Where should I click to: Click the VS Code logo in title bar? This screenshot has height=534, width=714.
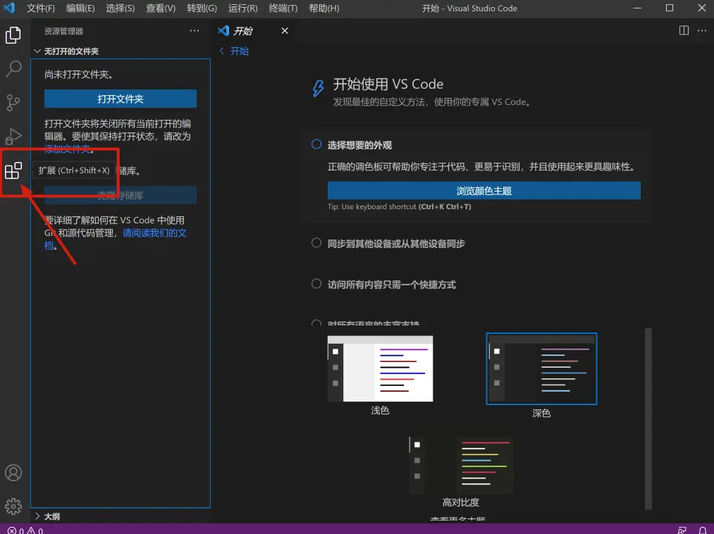click(9, 8)
